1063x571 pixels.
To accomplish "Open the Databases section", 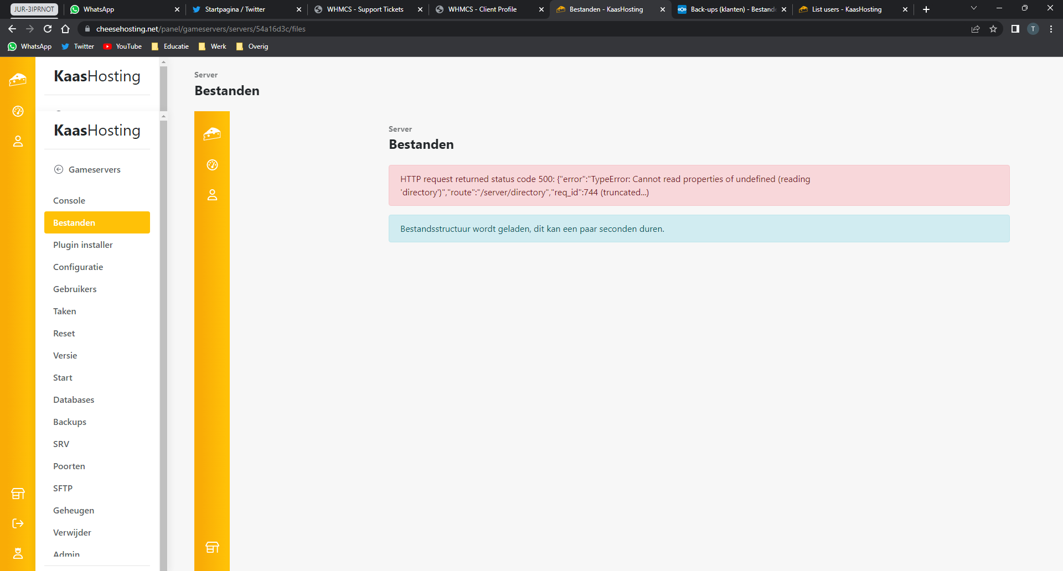I will (74, 400).
